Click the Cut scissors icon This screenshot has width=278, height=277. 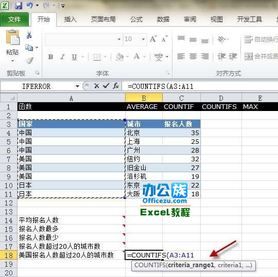[29, 35]
